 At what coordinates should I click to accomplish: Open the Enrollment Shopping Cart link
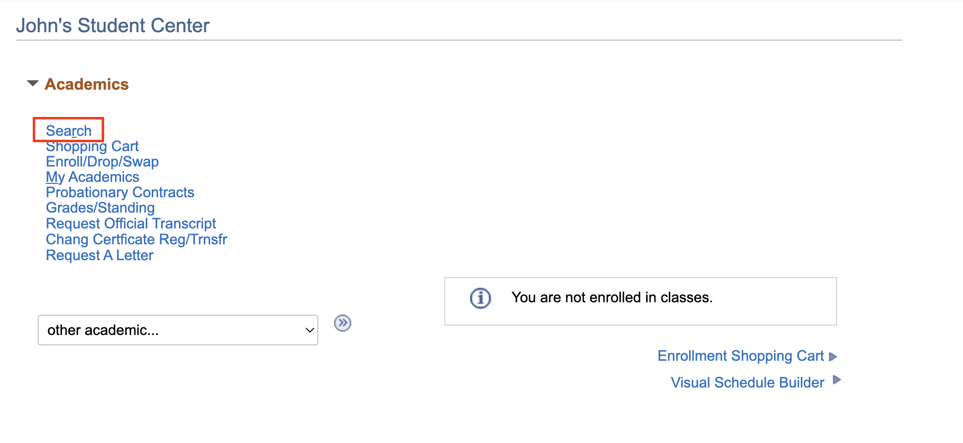740,356
